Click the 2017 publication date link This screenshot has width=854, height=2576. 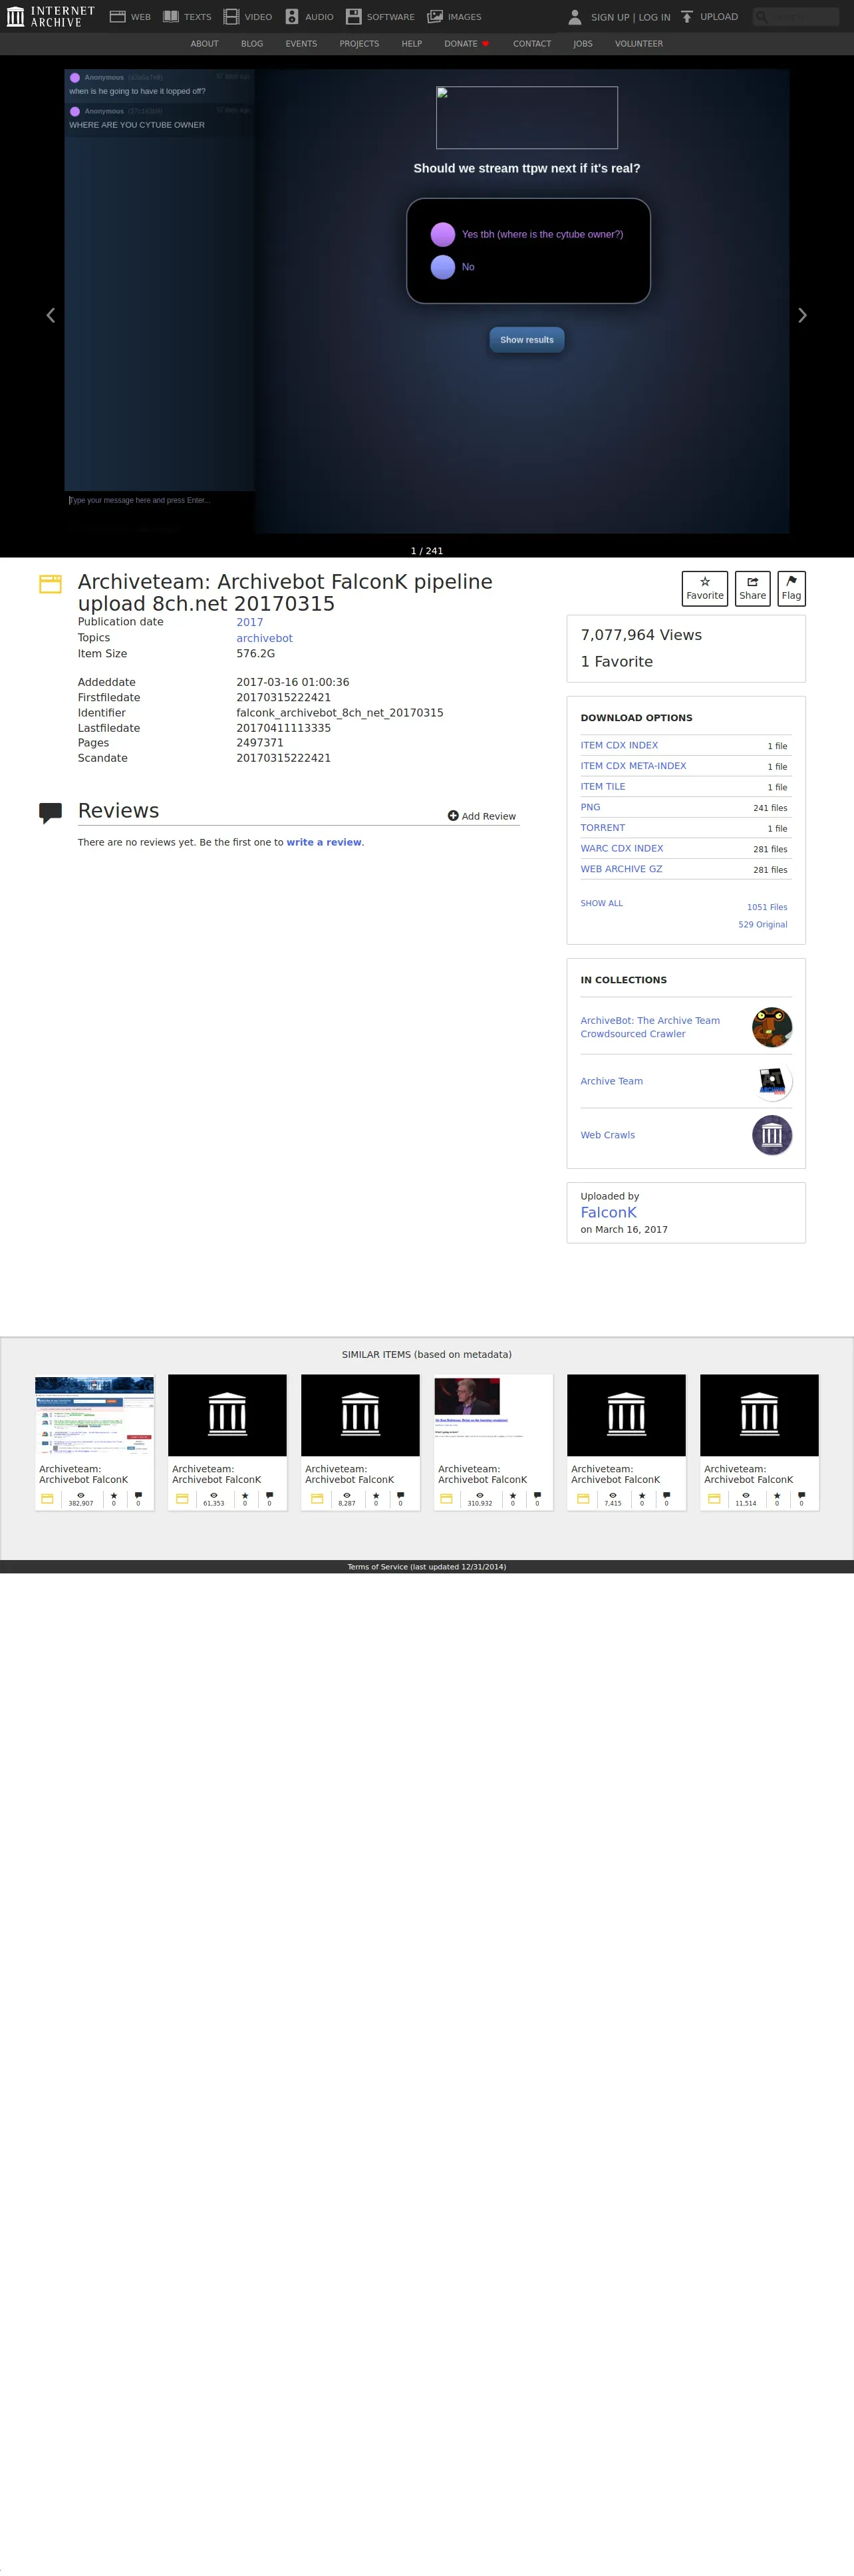[250, 622]
